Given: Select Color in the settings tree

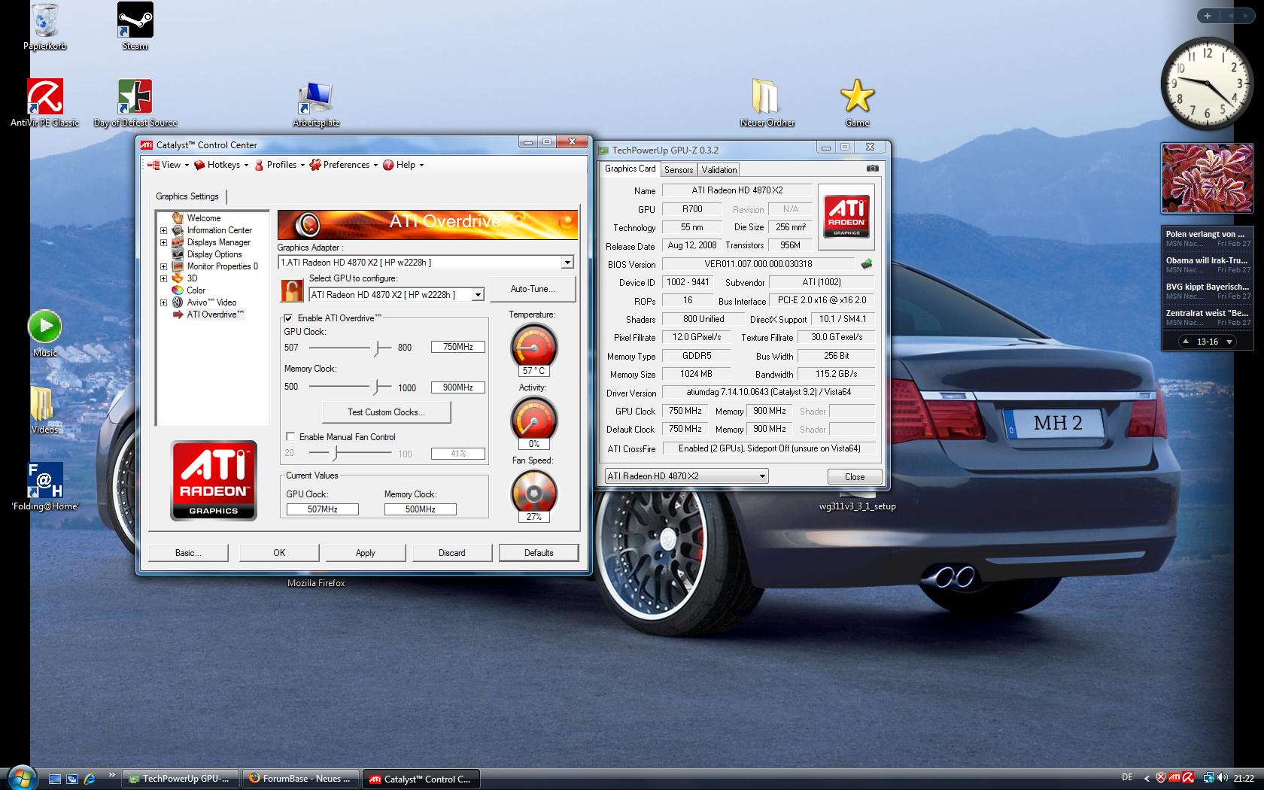Looking at the screenshot, I should [x=196, y=290].
